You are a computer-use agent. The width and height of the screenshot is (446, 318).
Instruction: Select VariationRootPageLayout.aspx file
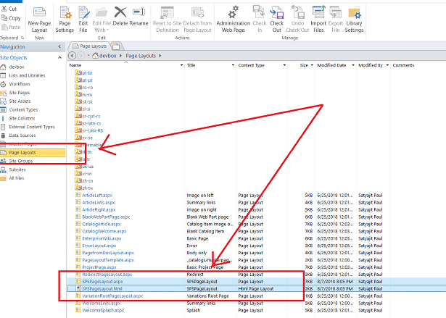point(112,296)
